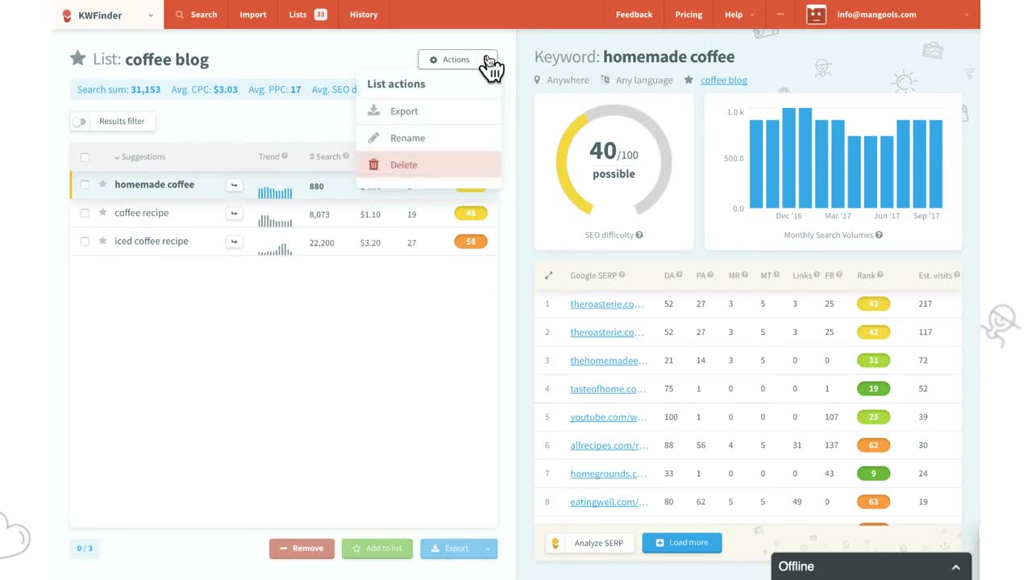Open the coffee blog list link
Viewport: 1032px width, 580px height.
point(724,80)
